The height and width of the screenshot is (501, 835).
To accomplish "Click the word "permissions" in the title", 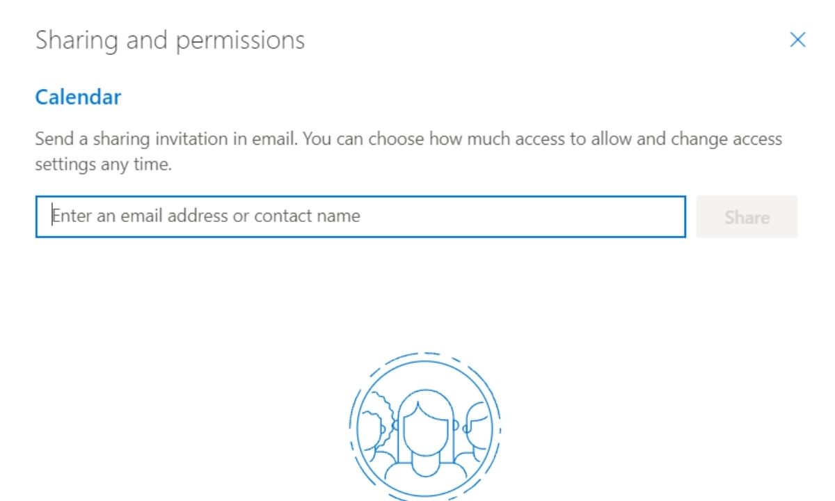I will (240, 41).
